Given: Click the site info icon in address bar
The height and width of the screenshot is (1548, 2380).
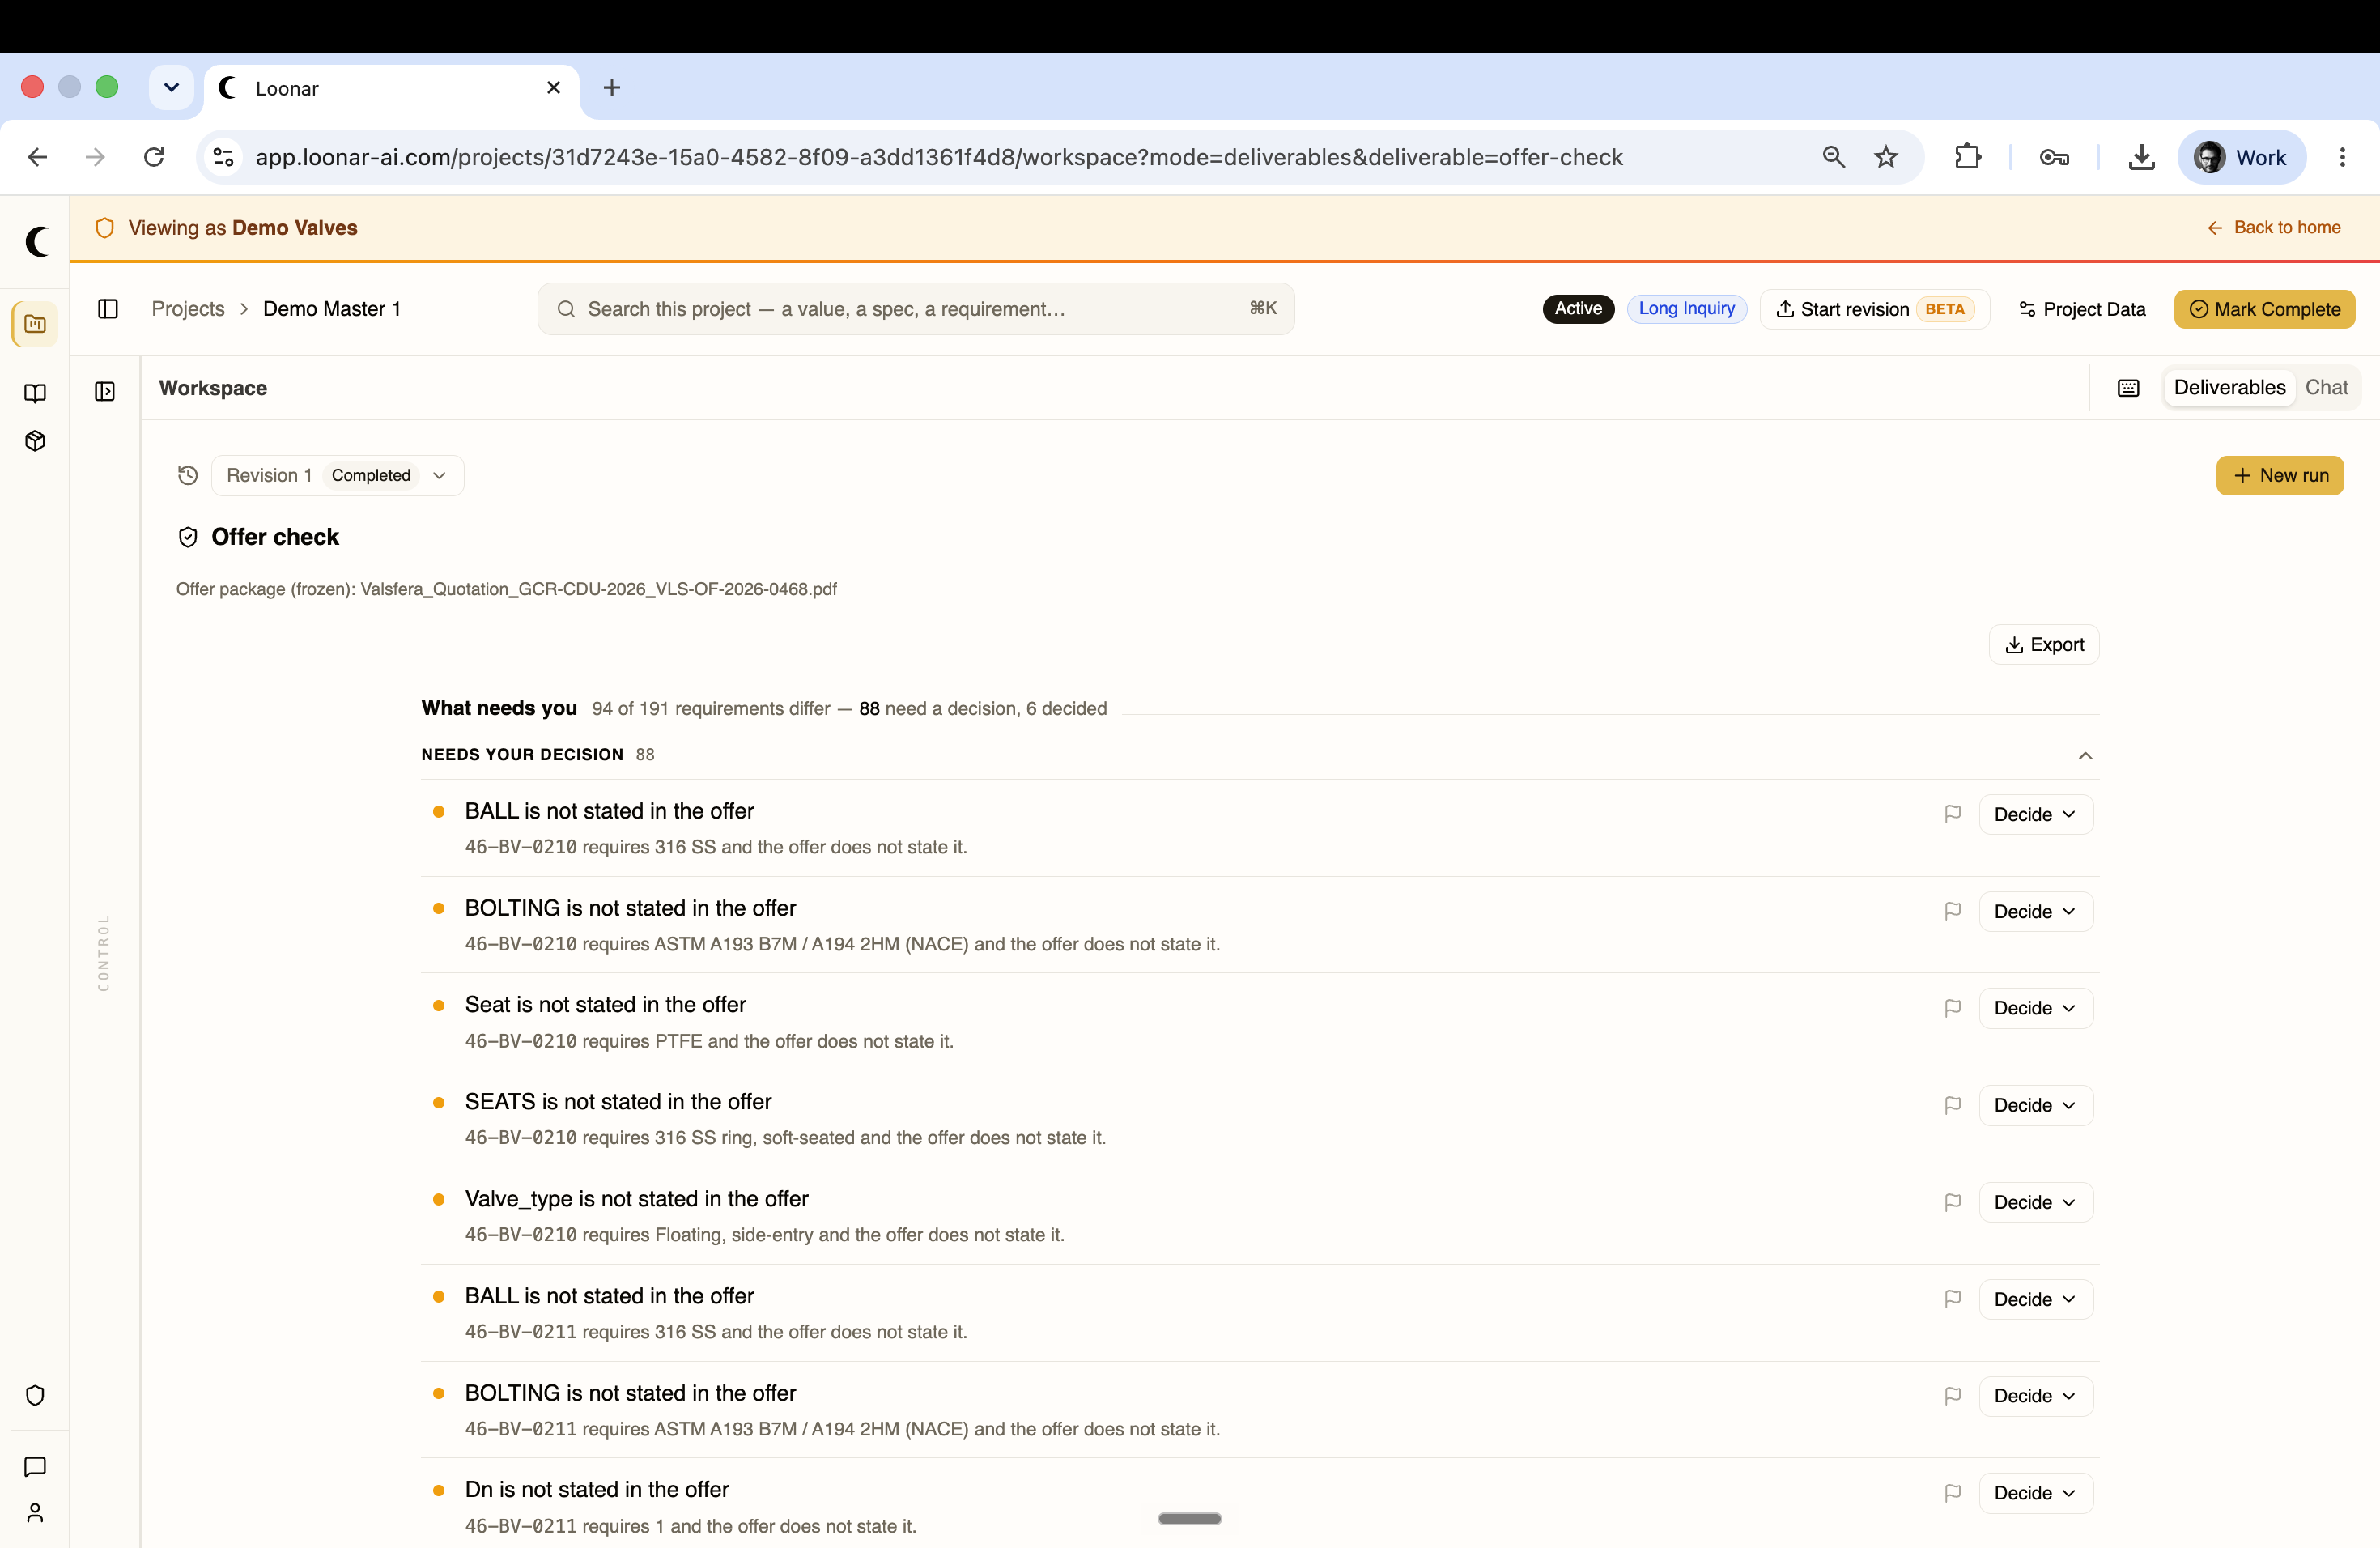Looking at the screenshot, I should coord(224,157).
